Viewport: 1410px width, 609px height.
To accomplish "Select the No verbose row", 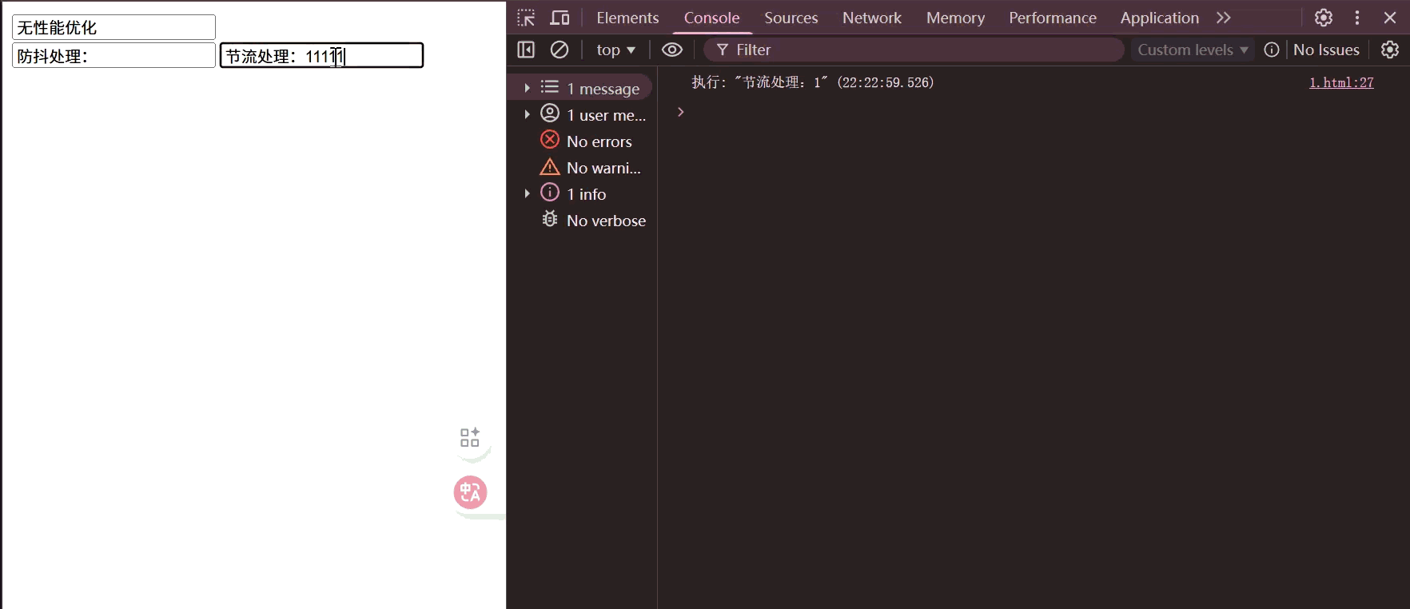I will [x=583, y=220].
